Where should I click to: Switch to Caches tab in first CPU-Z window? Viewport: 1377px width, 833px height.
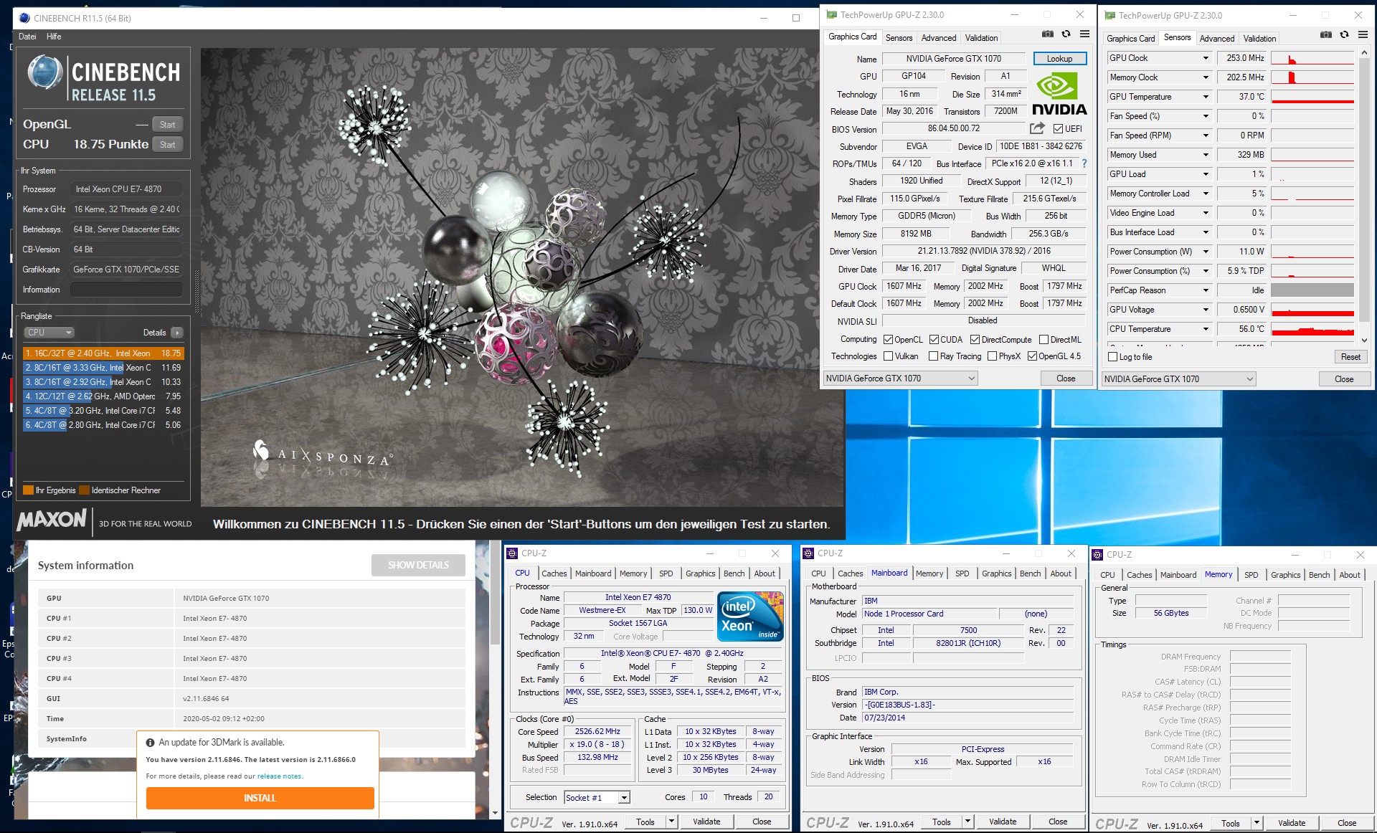pos(554,573)
